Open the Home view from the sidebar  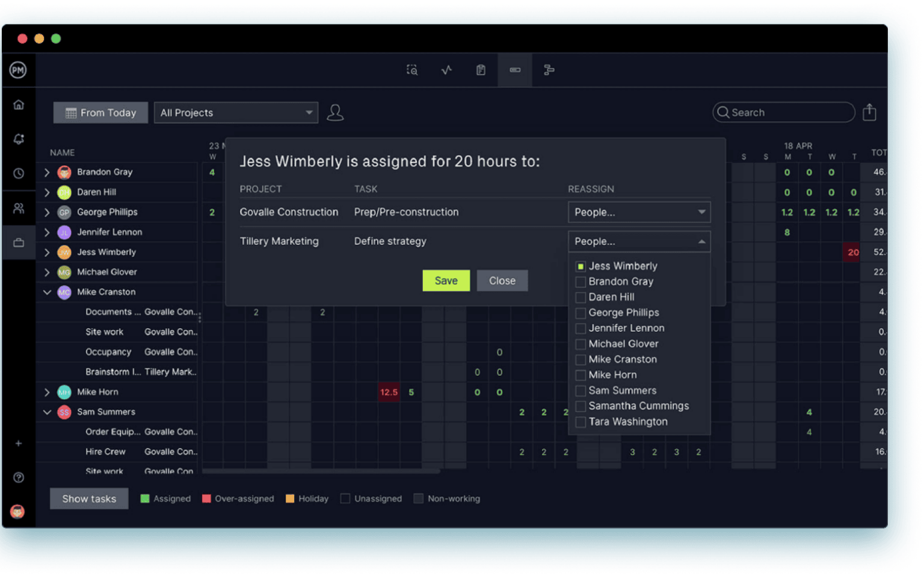click(19, 104)
